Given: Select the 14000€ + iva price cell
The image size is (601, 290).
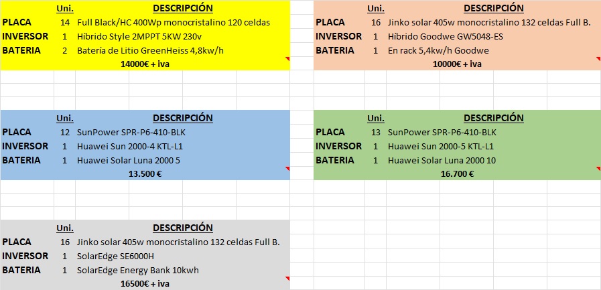Looking at the screenshot, I should coord(145,64).
